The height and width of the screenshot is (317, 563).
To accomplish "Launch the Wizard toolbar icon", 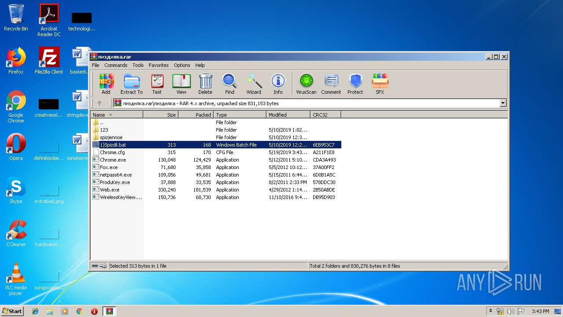I will 254,84.
